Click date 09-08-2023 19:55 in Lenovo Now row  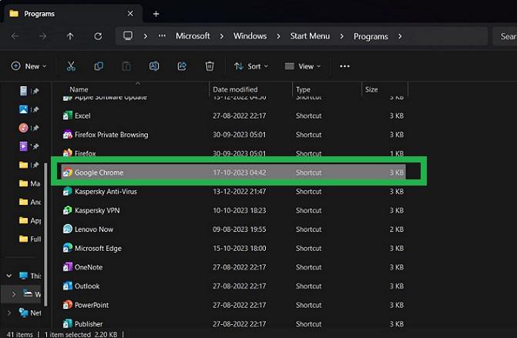[x=240, y=229]
